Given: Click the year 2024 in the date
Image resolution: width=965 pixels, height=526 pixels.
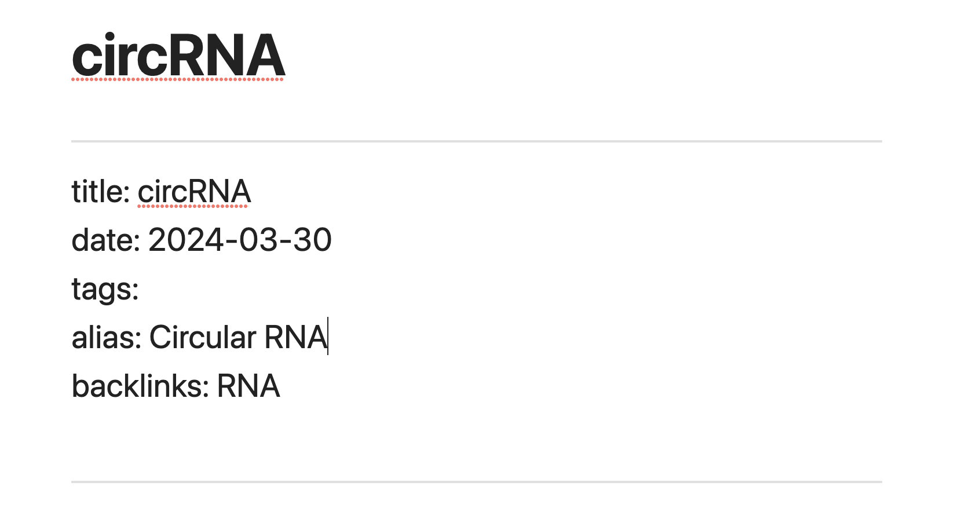Looking at the screenshot, I should [185, 240].
